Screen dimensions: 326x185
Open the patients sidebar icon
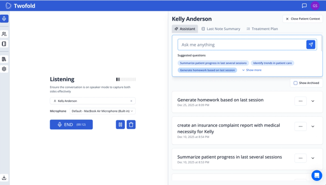(4, 34)
